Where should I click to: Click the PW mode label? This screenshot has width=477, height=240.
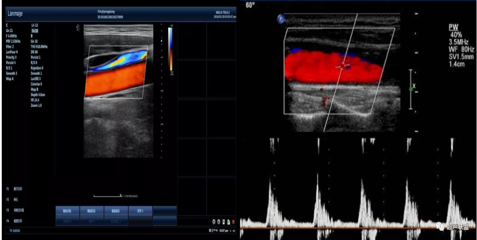click(x=453, y=28)
